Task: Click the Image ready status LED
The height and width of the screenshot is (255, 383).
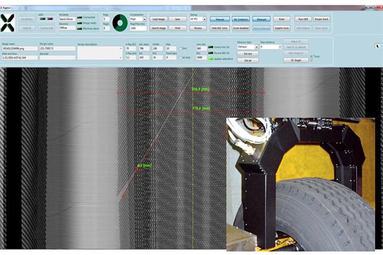Action: tap(80, 23)
